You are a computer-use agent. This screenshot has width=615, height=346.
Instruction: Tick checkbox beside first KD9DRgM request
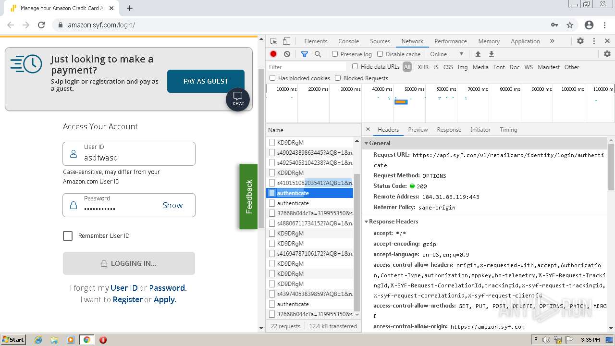click(x=272, y=143)
